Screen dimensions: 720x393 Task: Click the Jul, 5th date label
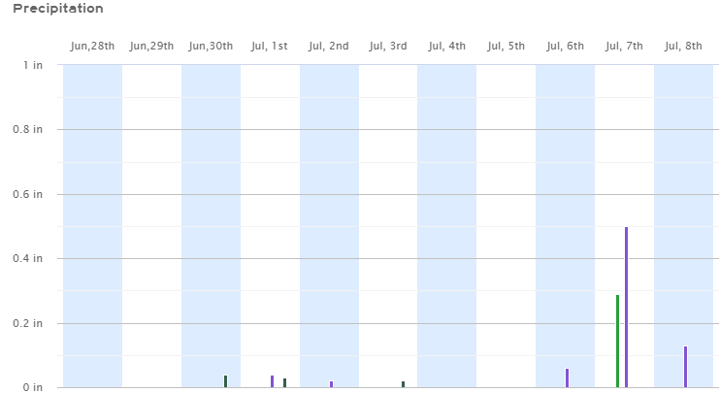click(x=506, y=46)
